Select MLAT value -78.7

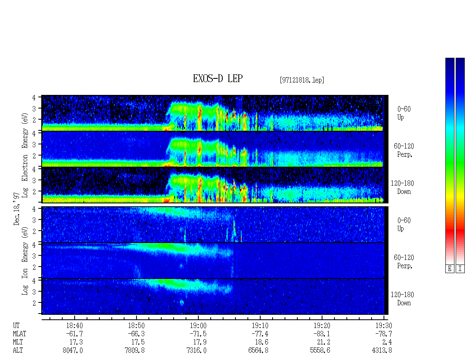[x=384, y=334]
